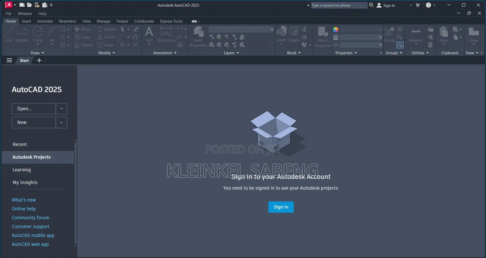Open the Online help link

click(x=24, y=209)
